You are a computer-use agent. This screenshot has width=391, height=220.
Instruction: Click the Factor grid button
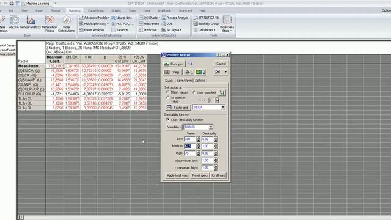178,108
